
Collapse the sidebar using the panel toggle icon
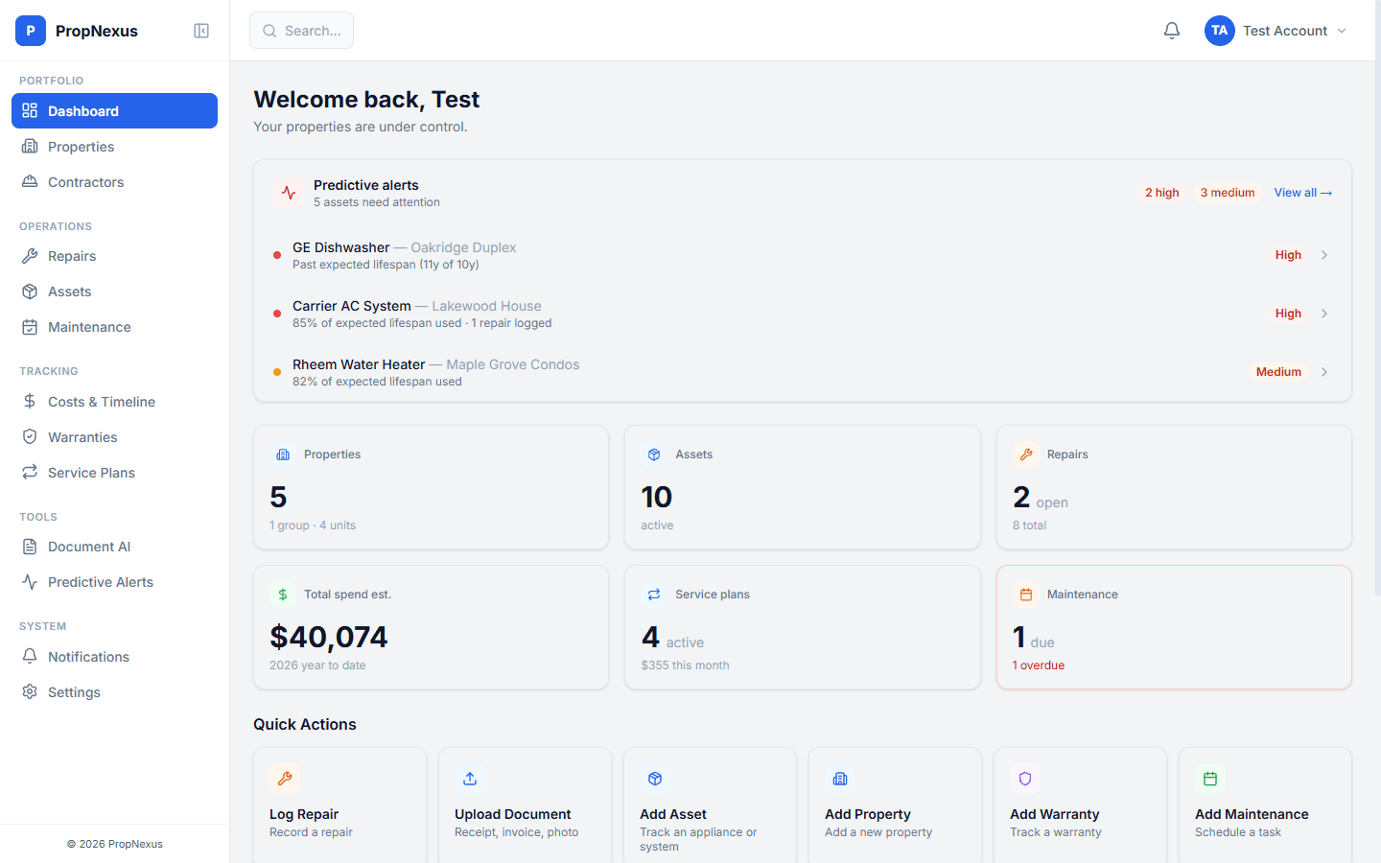201,30
